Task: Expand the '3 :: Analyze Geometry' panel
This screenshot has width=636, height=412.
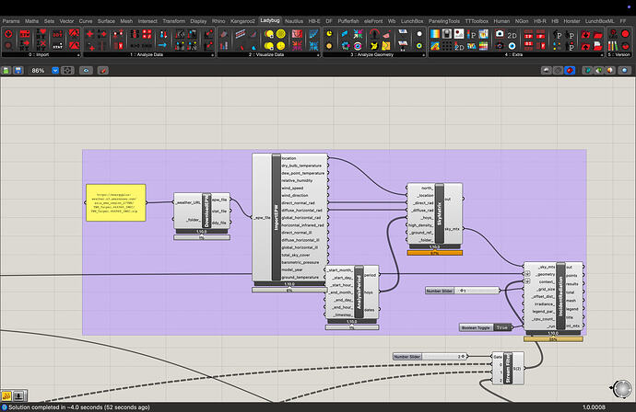Action: pyautogui.click(x=374, y=54)
